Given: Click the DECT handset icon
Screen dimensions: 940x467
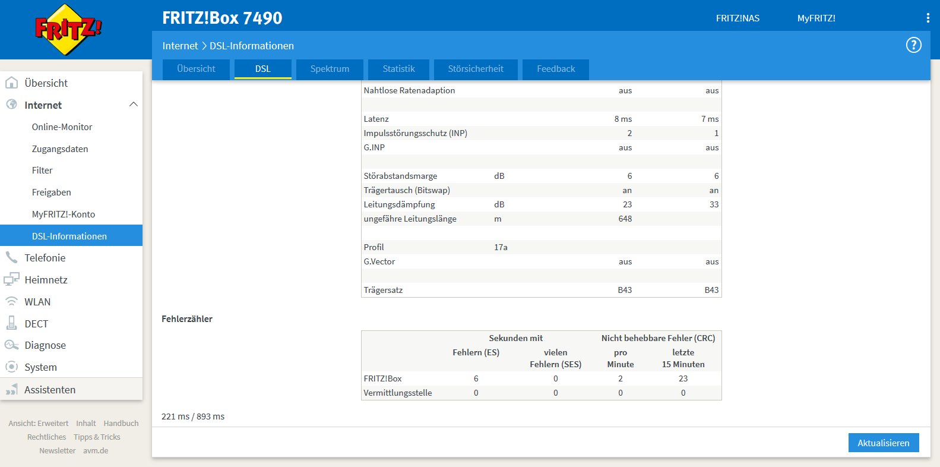Looking at the screenshot, I should click(11, 323).
